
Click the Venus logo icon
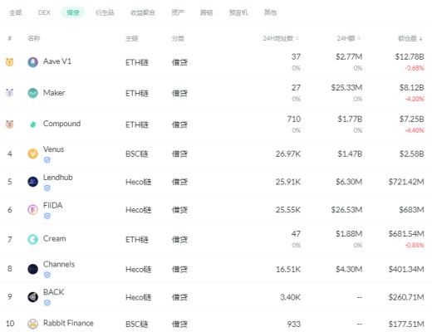tap(32, 154)
